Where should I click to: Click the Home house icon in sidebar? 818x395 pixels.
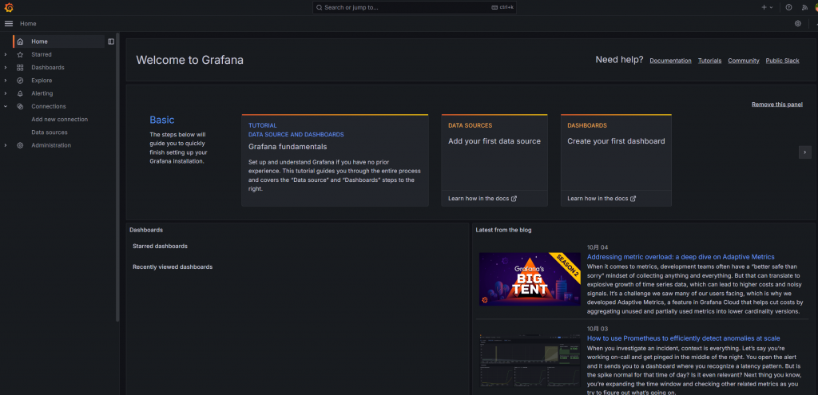coord(20,41)
